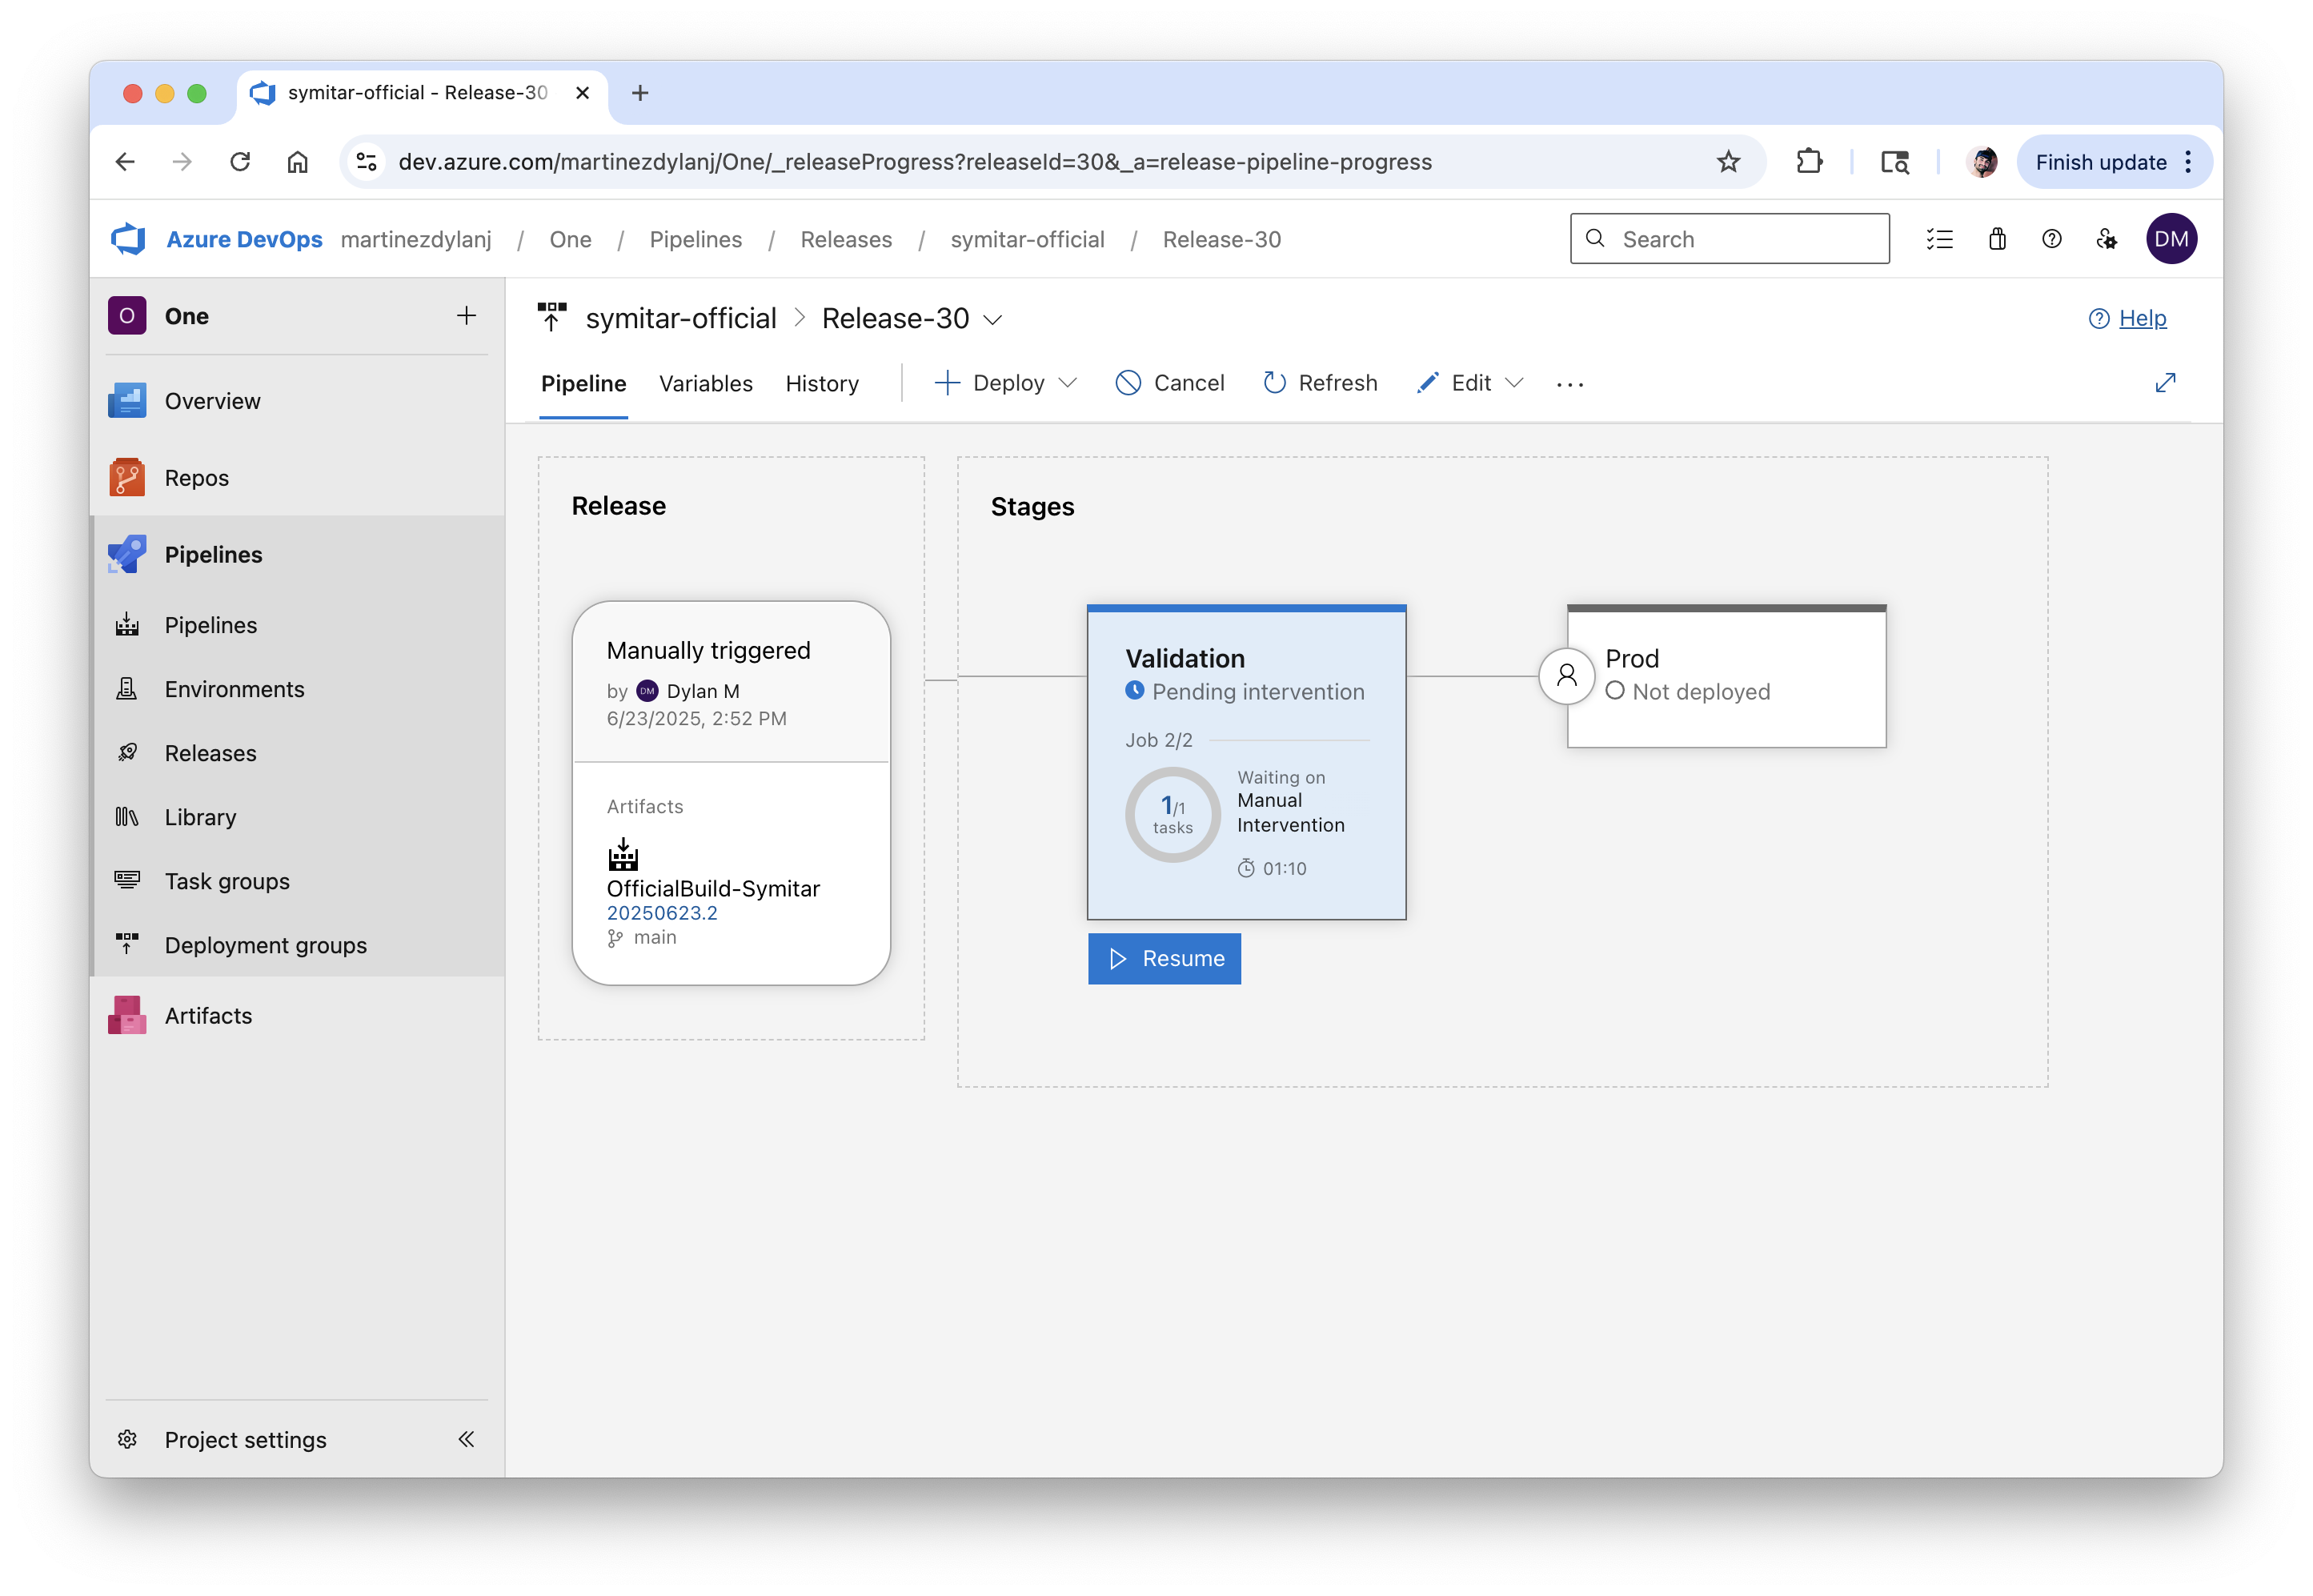
Task: Click the Release-30 breadcrumb
Action: (1221, 239)
